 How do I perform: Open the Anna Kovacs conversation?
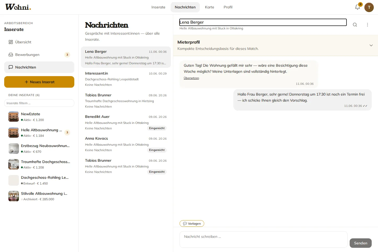point(126,144)
